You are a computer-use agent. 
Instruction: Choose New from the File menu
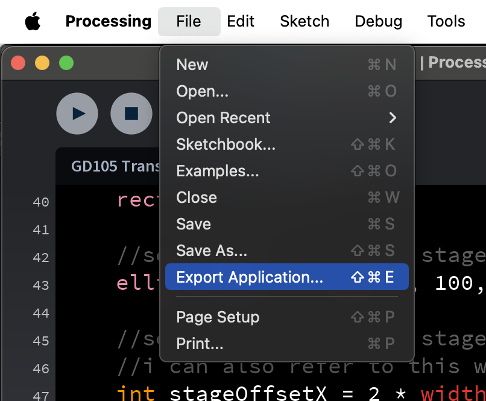pyautogui.click(x=287, y=65)
